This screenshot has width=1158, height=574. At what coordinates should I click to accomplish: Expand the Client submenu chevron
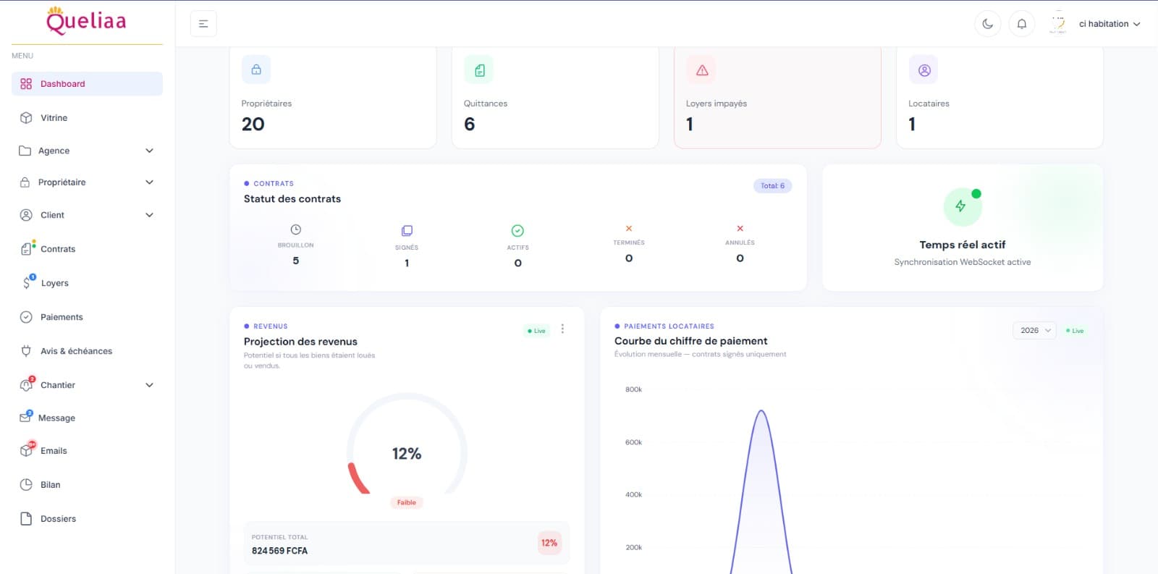point(149,215)
